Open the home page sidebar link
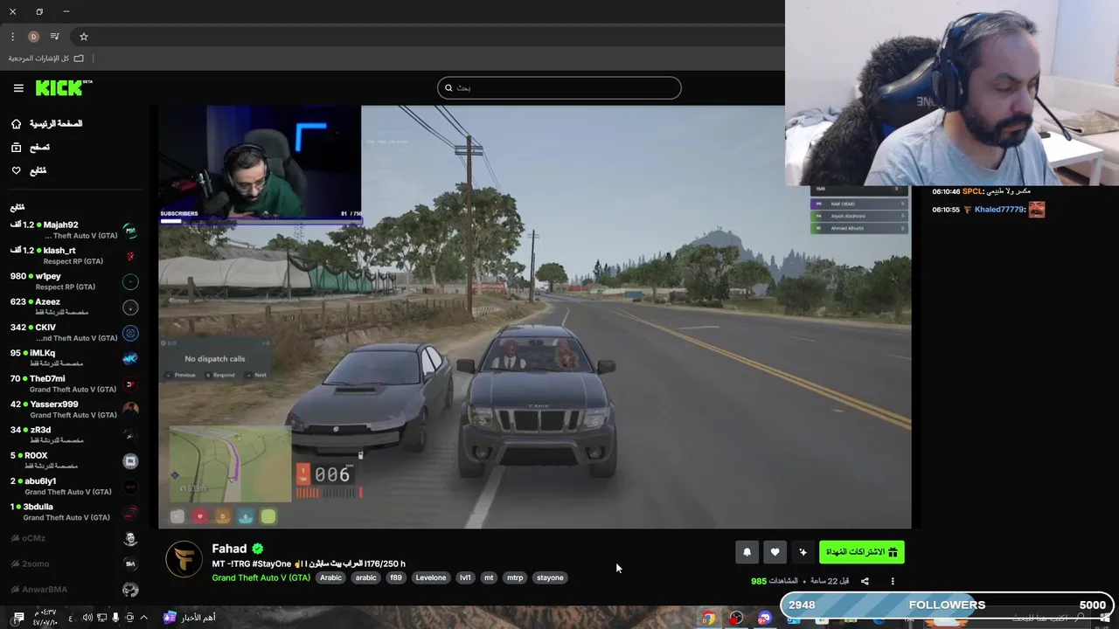Image resolution: width=1119 pixels, height=629 pixels. 46,124
